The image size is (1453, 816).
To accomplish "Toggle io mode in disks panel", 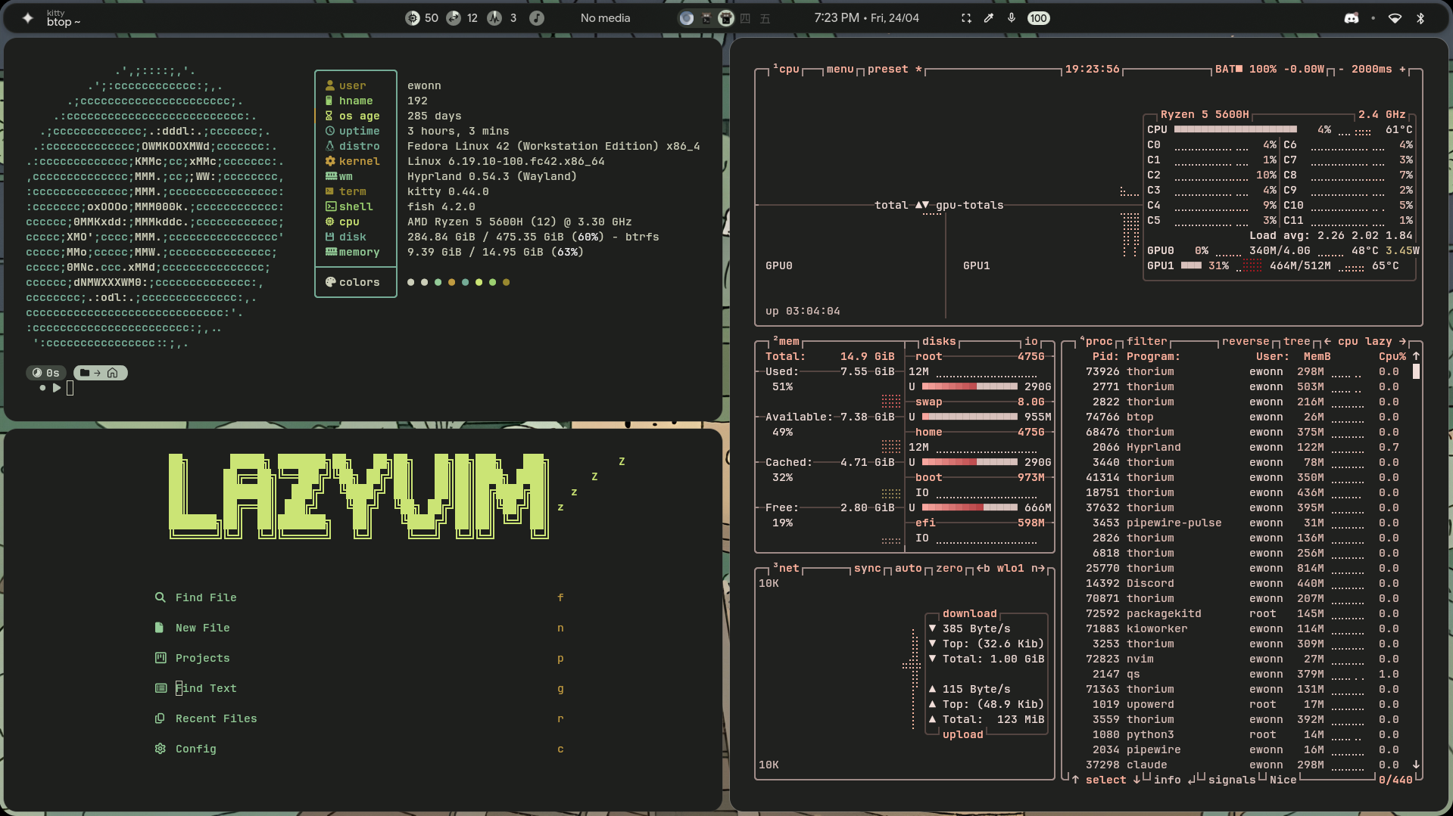I will 1031,341.
